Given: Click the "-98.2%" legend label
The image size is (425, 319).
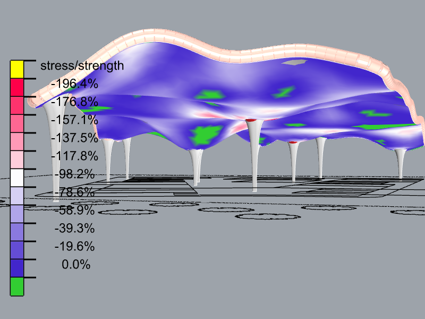Looking at the screenshot, I should [x=74, y=174].
